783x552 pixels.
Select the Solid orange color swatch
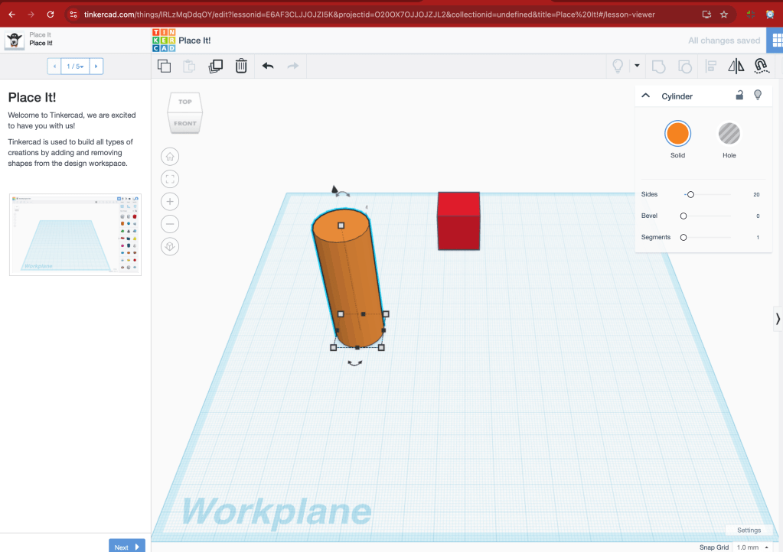pyautogui.click(x=677, y=134)
